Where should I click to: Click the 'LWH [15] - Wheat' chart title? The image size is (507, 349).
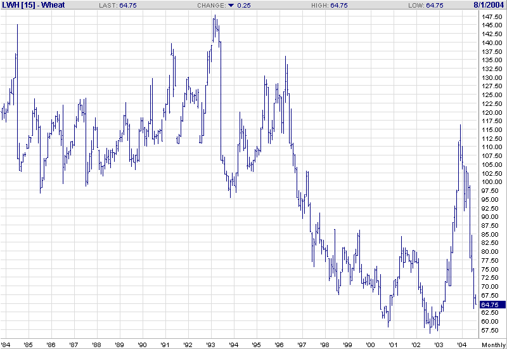tap(34, 5)
